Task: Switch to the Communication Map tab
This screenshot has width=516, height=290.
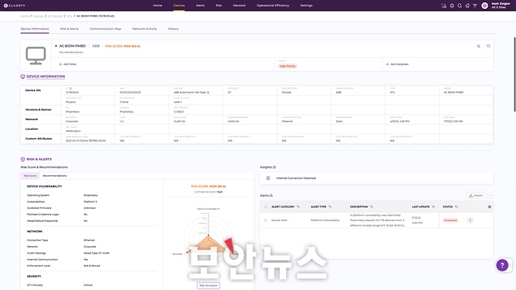Action: click(x=105, y=29)
